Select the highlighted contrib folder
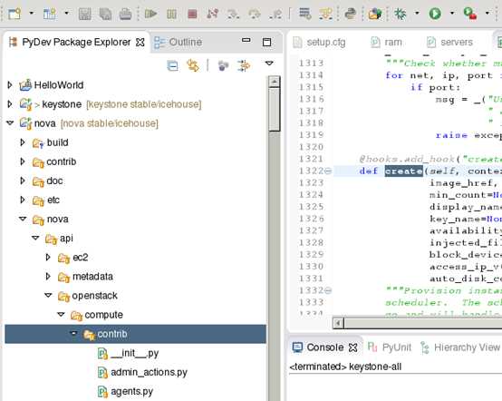The image size is (502, 401). 135,334
